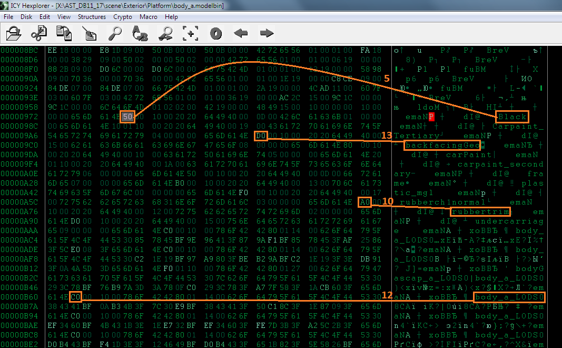The width and height of the screenshot is (562, 348).
Task: Open the Edit menu
Action: click(45, 17)
